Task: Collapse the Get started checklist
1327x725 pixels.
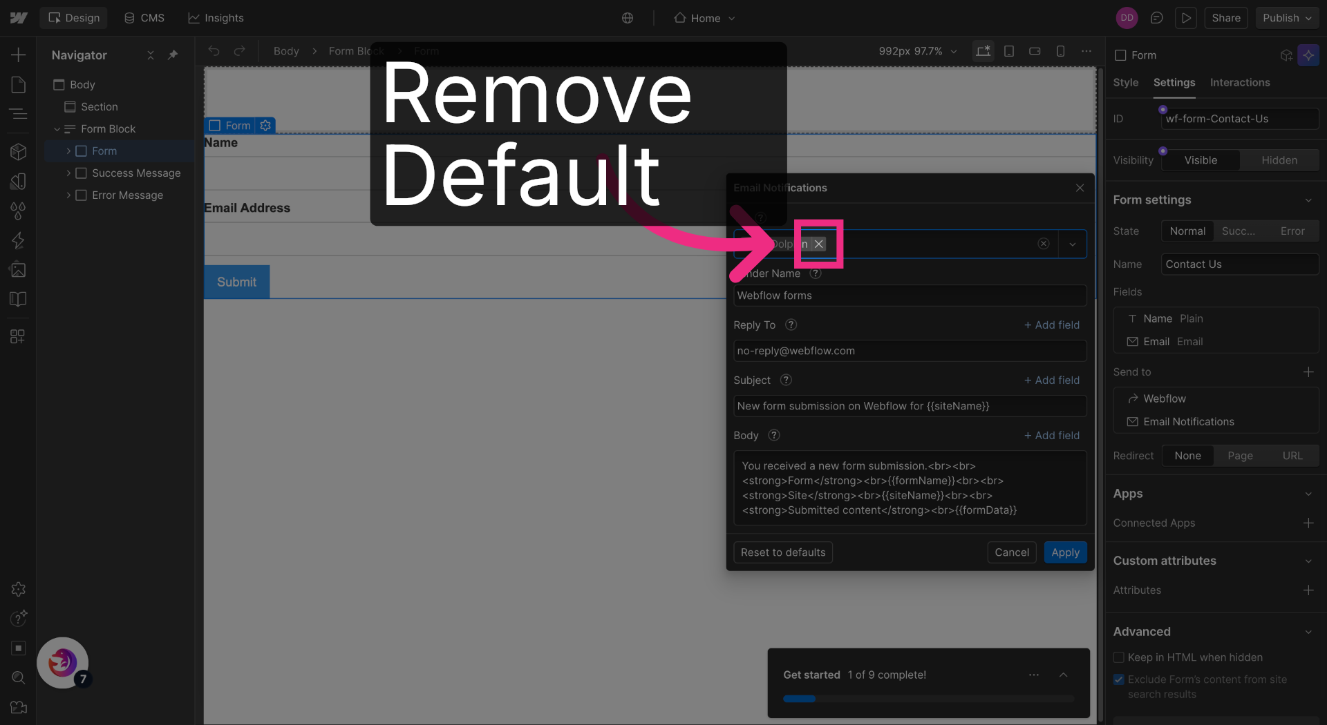Action: pyautogui.click(x=1063, y=675)
